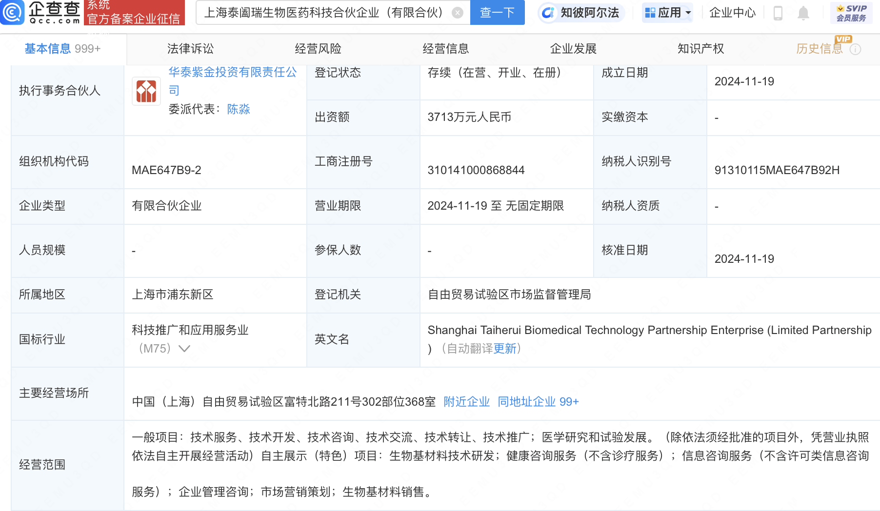880x511 pixels.
Task: Click the info icon beside 历史信息
Action: (x=856, y=49)
